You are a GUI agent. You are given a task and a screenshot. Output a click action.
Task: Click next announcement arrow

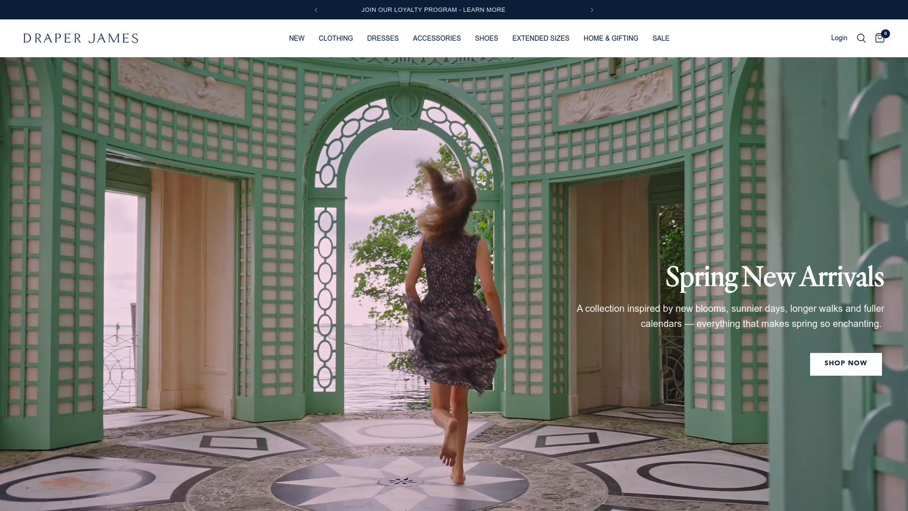pos(592,10)
